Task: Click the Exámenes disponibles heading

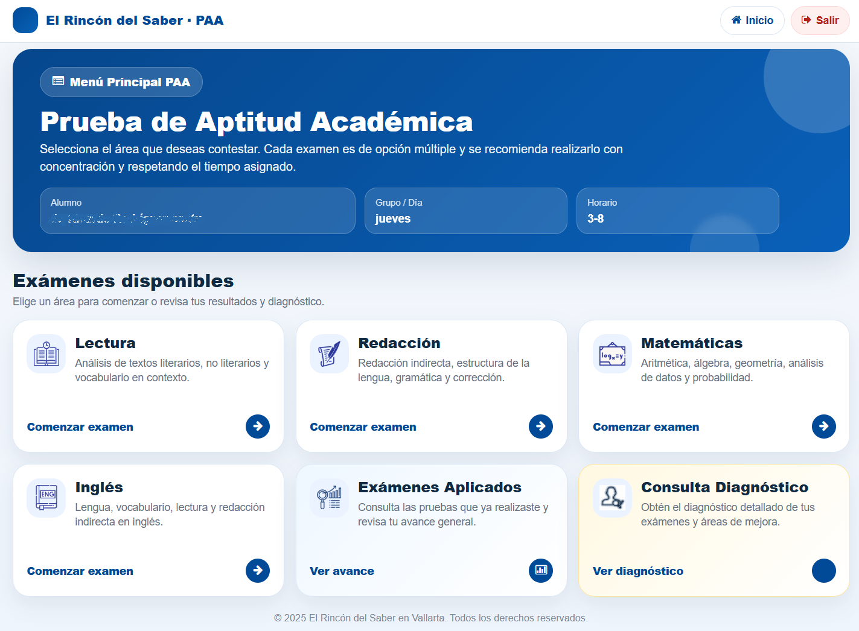Action: 123,281
